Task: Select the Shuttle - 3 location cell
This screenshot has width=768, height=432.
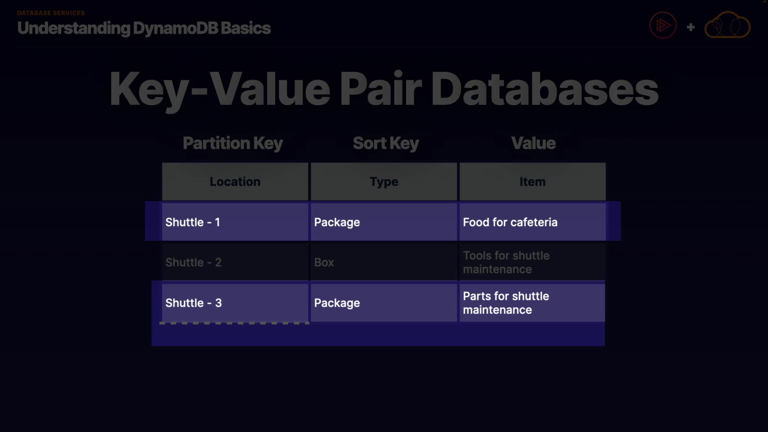Action: [x=235, y=303]
